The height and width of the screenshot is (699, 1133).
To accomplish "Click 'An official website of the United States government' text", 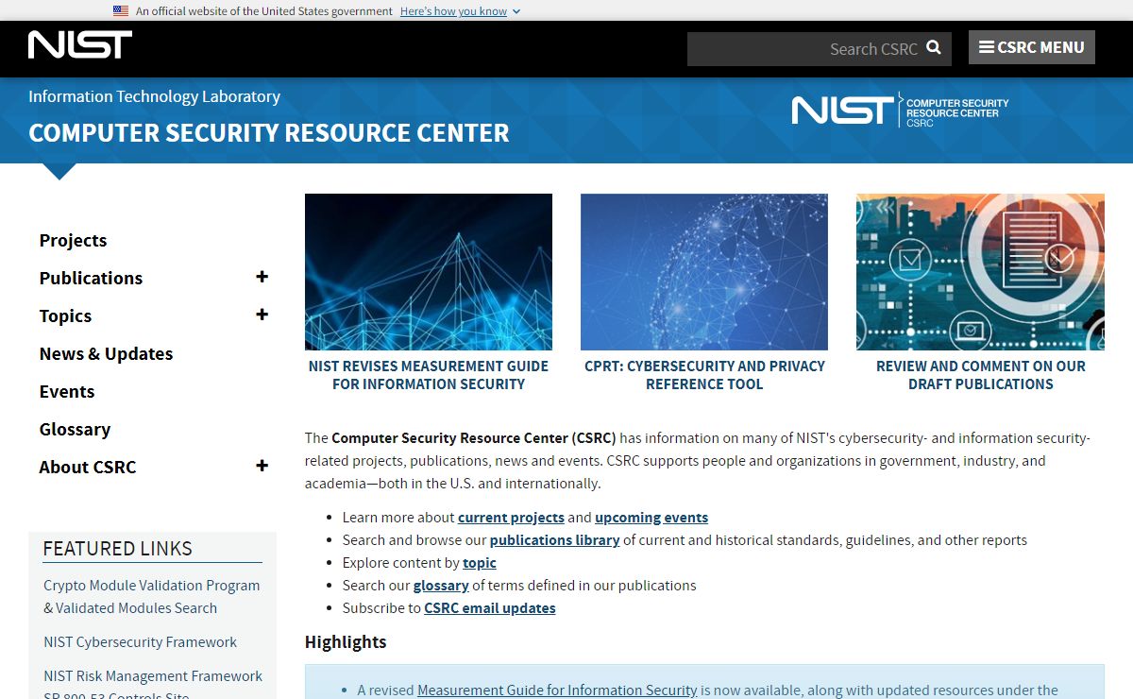I will pos(264,11).
